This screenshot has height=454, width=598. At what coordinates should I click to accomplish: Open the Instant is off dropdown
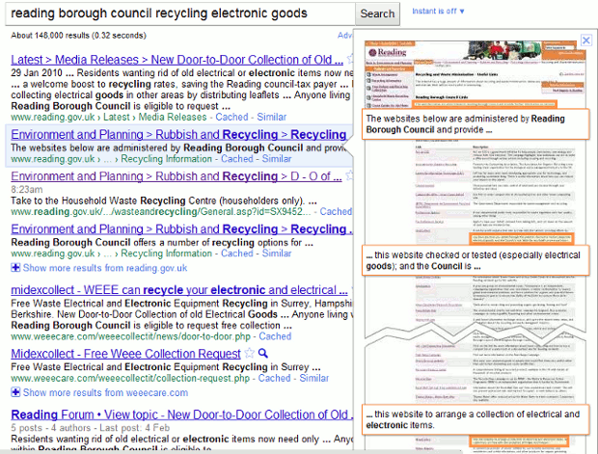point(438,11)
